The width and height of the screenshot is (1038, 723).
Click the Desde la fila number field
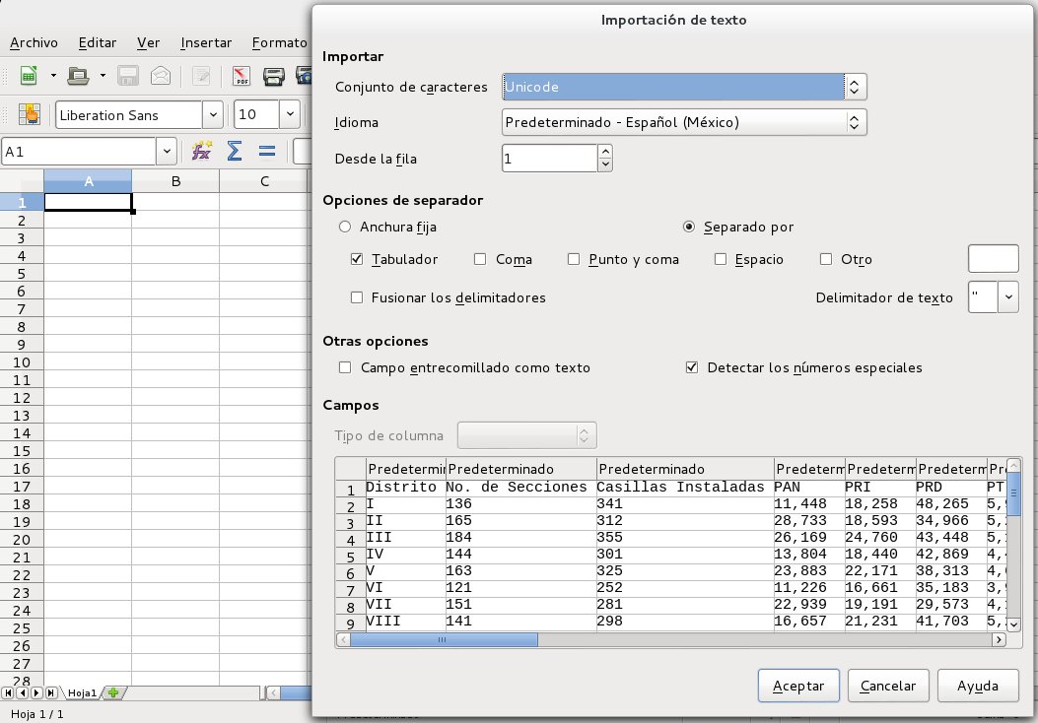[549, 158]
